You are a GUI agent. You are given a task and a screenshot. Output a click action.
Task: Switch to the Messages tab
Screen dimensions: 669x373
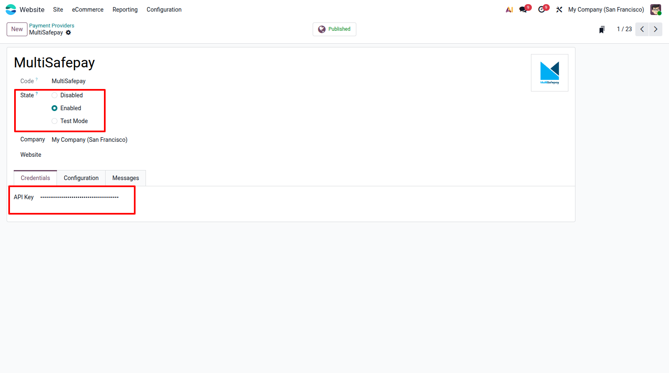tap(126, 178)
